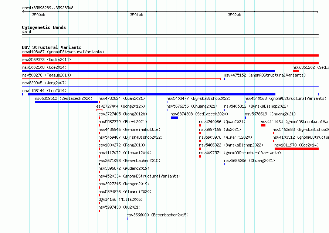The width and height of the screenshot is (329, 233).
Task: Click the 35910k ruler position
Action: click(137, 15)
